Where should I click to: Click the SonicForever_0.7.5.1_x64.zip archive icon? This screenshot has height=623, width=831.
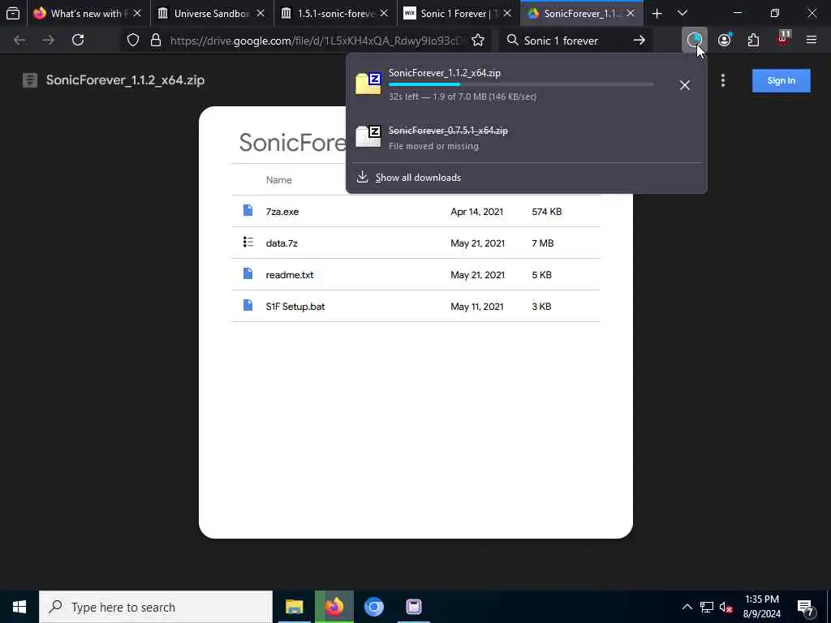(368, 136)
